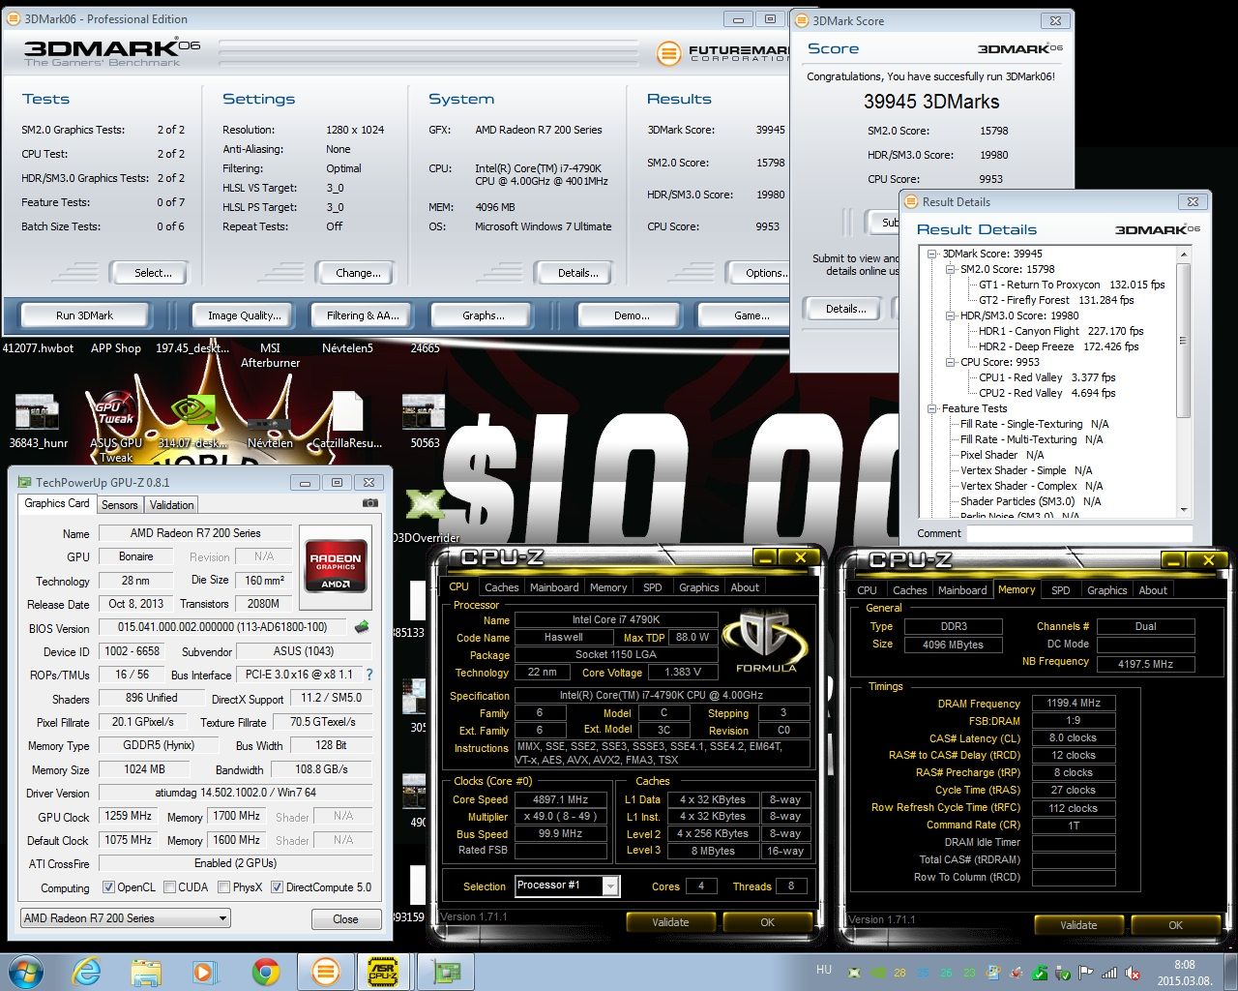Launch Google Chrome from the taskbar

pyautogui.click(x=265, y=972)
